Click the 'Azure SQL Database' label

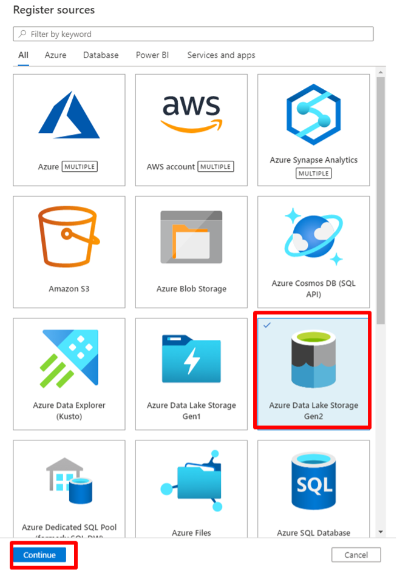314,533
